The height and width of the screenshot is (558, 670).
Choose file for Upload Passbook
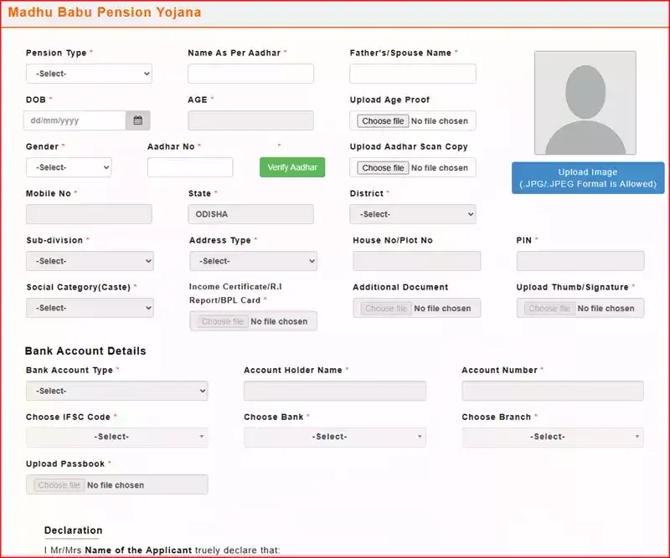59,485
